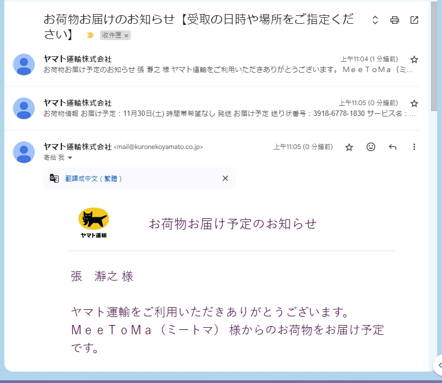This screenshot has height=383, width=442.
Task: Click the timestamp 上午11:04 (1 分鐘前)
Action: pos(369,59)
